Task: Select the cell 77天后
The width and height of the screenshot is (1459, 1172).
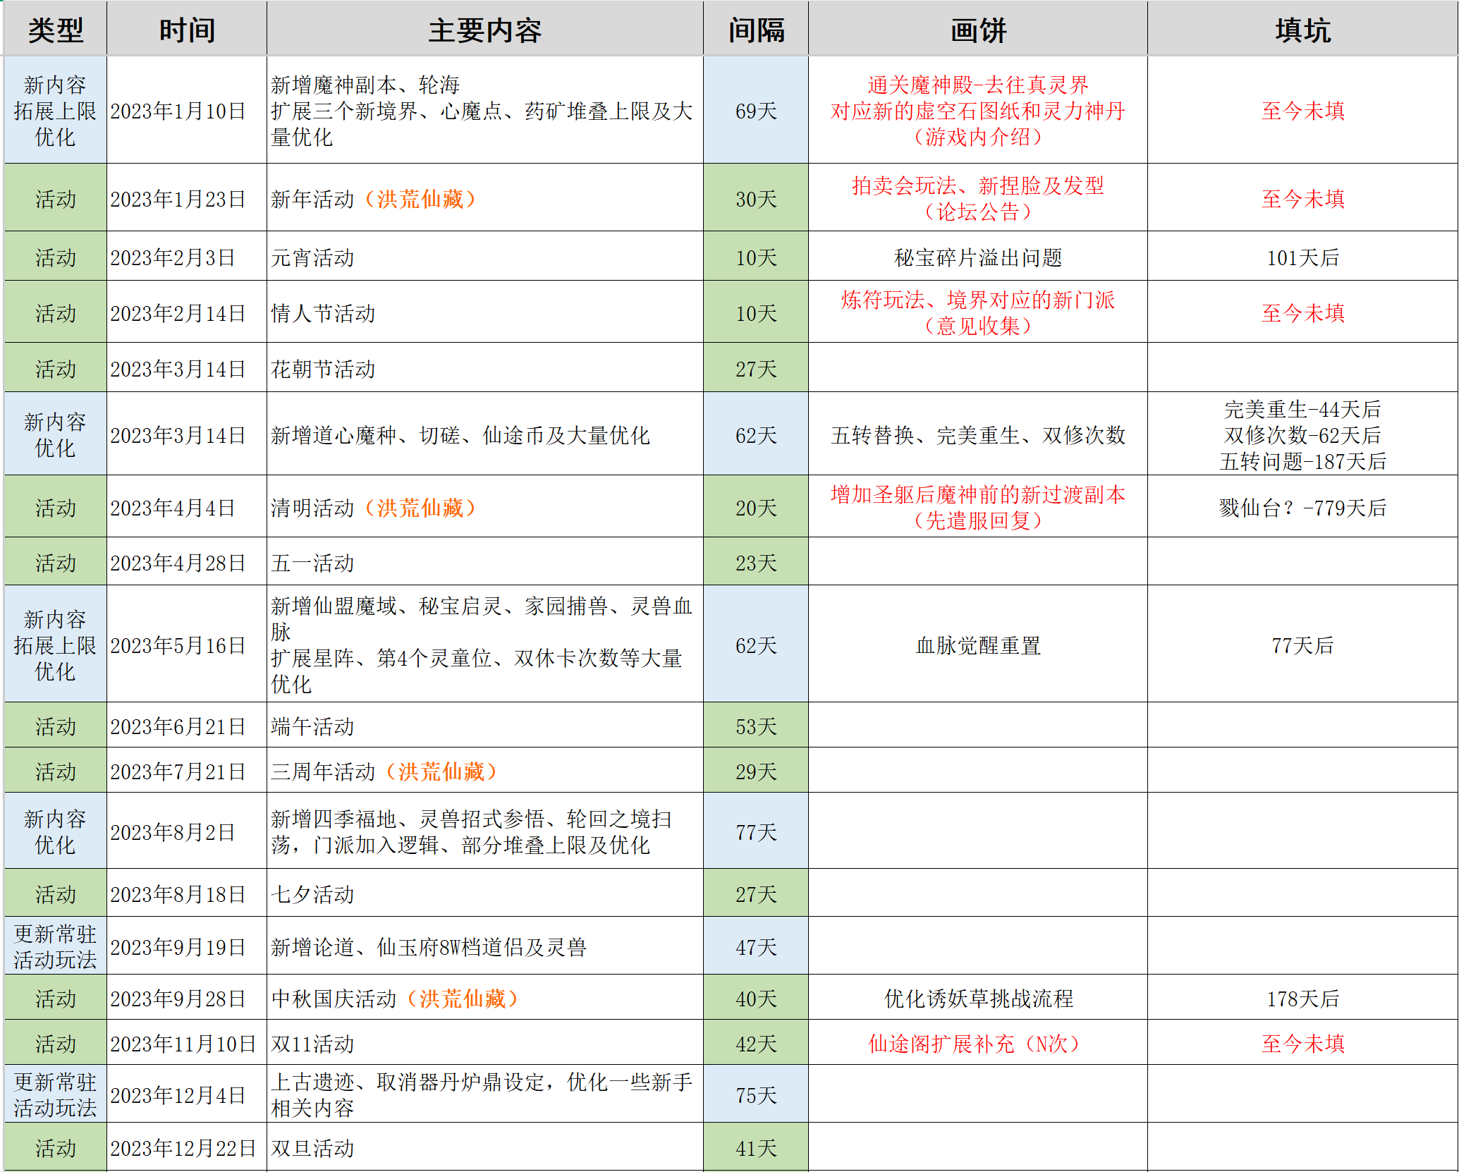Action: click(1302, 645)
